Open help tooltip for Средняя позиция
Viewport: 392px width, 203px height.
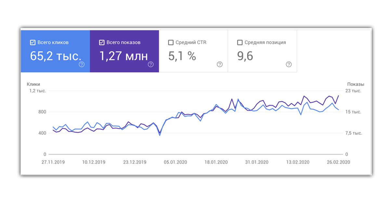289,64
